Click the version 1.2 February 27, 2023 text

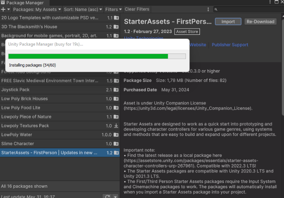pos(148,31)
